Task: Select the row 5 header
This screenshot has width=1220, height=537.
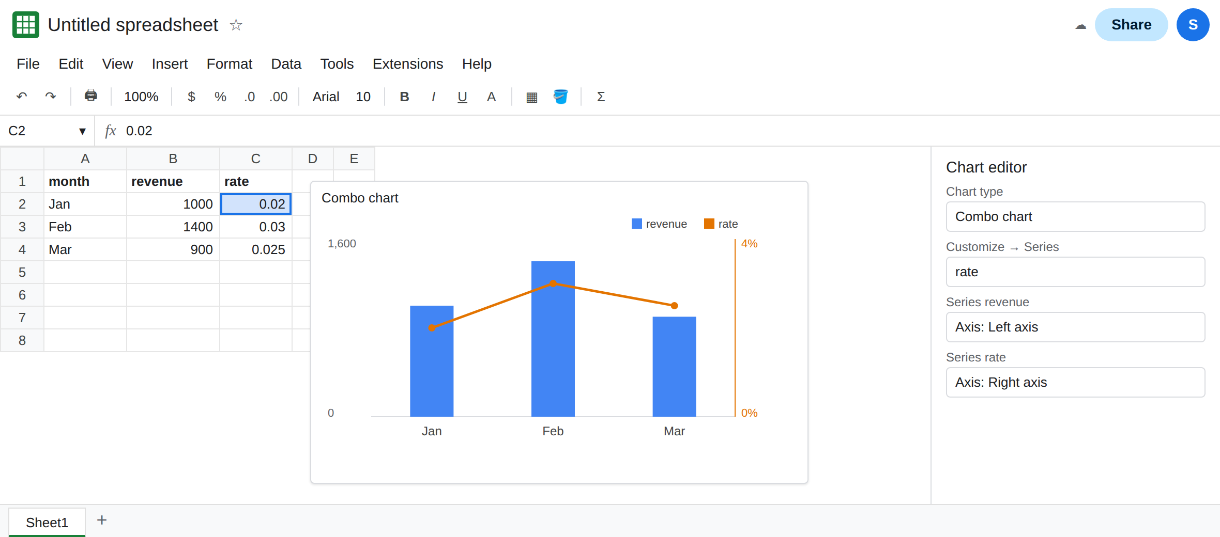Action: click(x=22, y=272)
